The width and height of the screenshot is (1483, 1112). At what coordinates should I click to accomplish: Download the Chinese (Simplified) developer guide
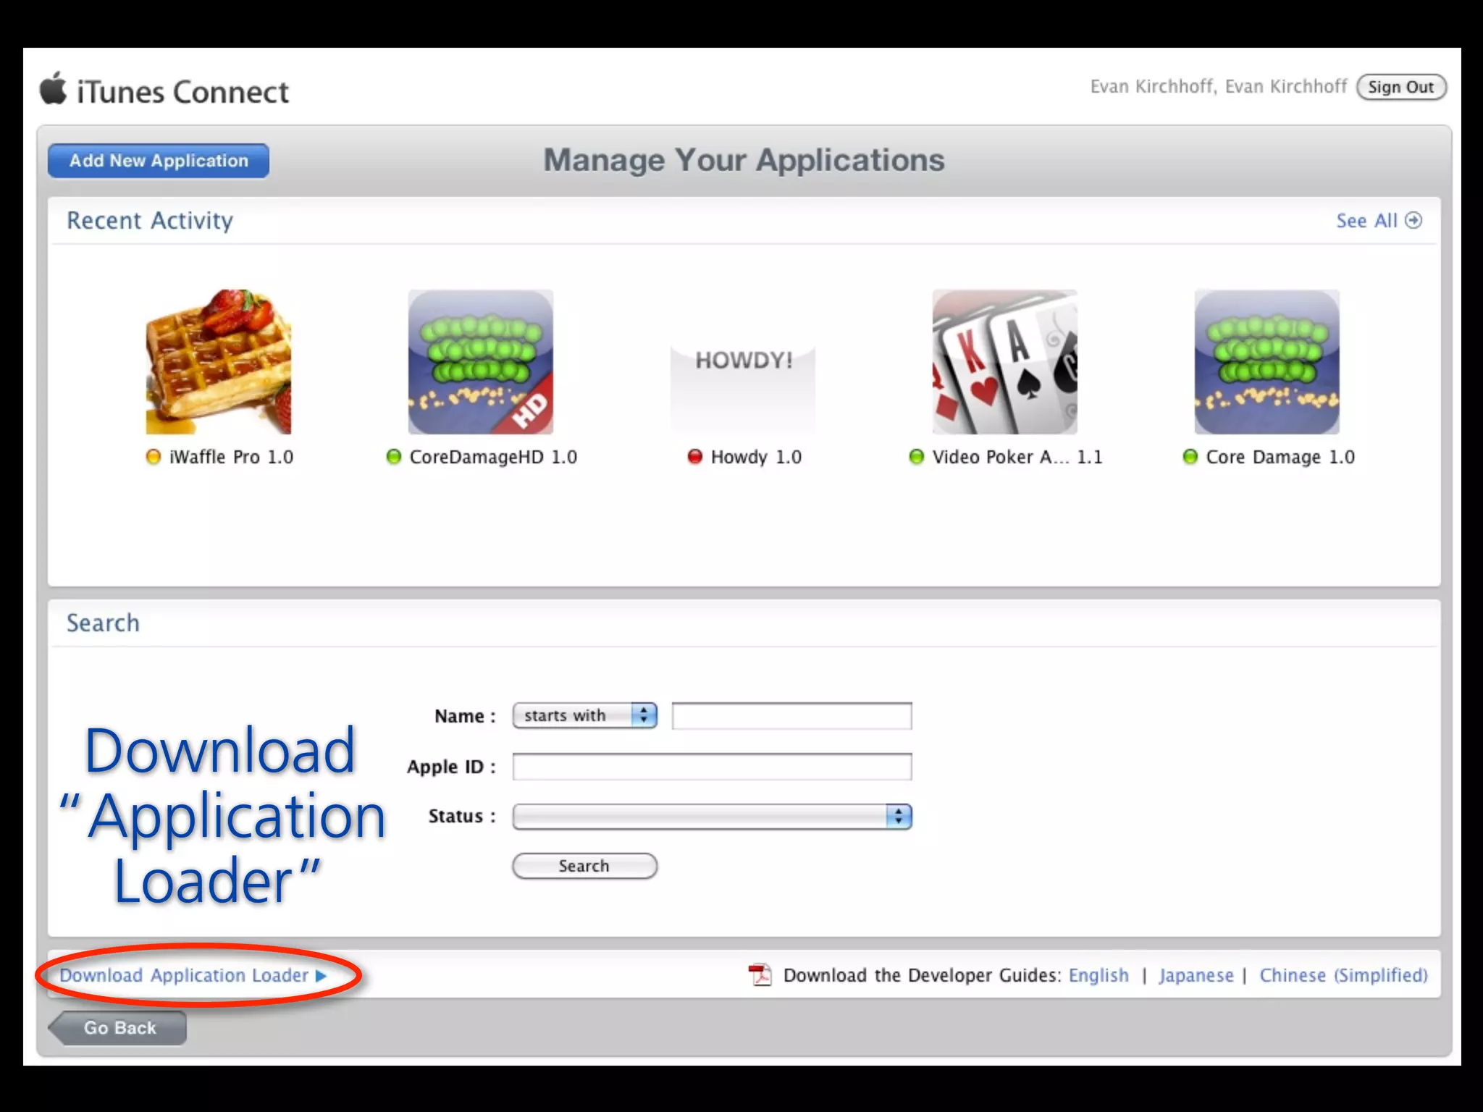(1344, 975)
